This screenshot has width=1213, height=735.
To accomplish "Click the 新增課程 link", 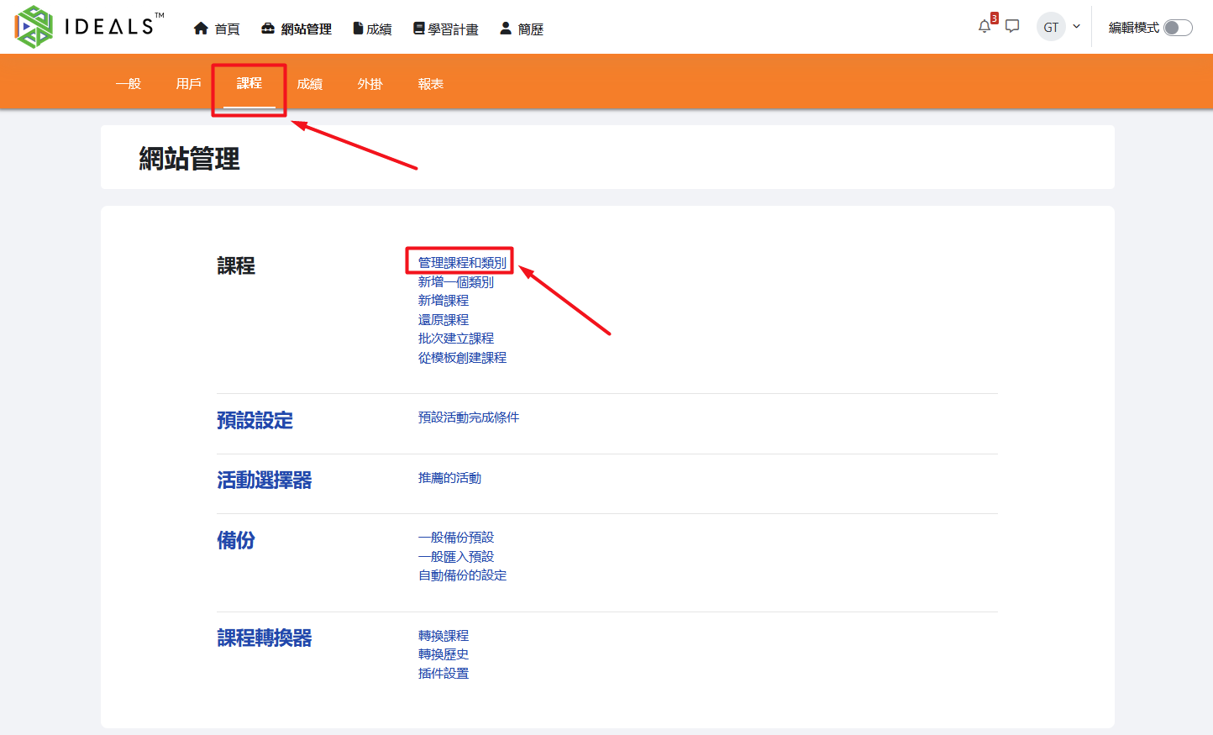I will pos(444,301).
